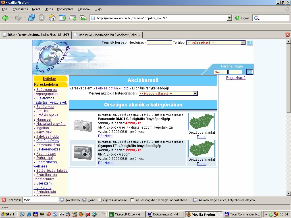Go to the Home page icon
This screenshot has width=291, height=218.
(x=52, y=18)
